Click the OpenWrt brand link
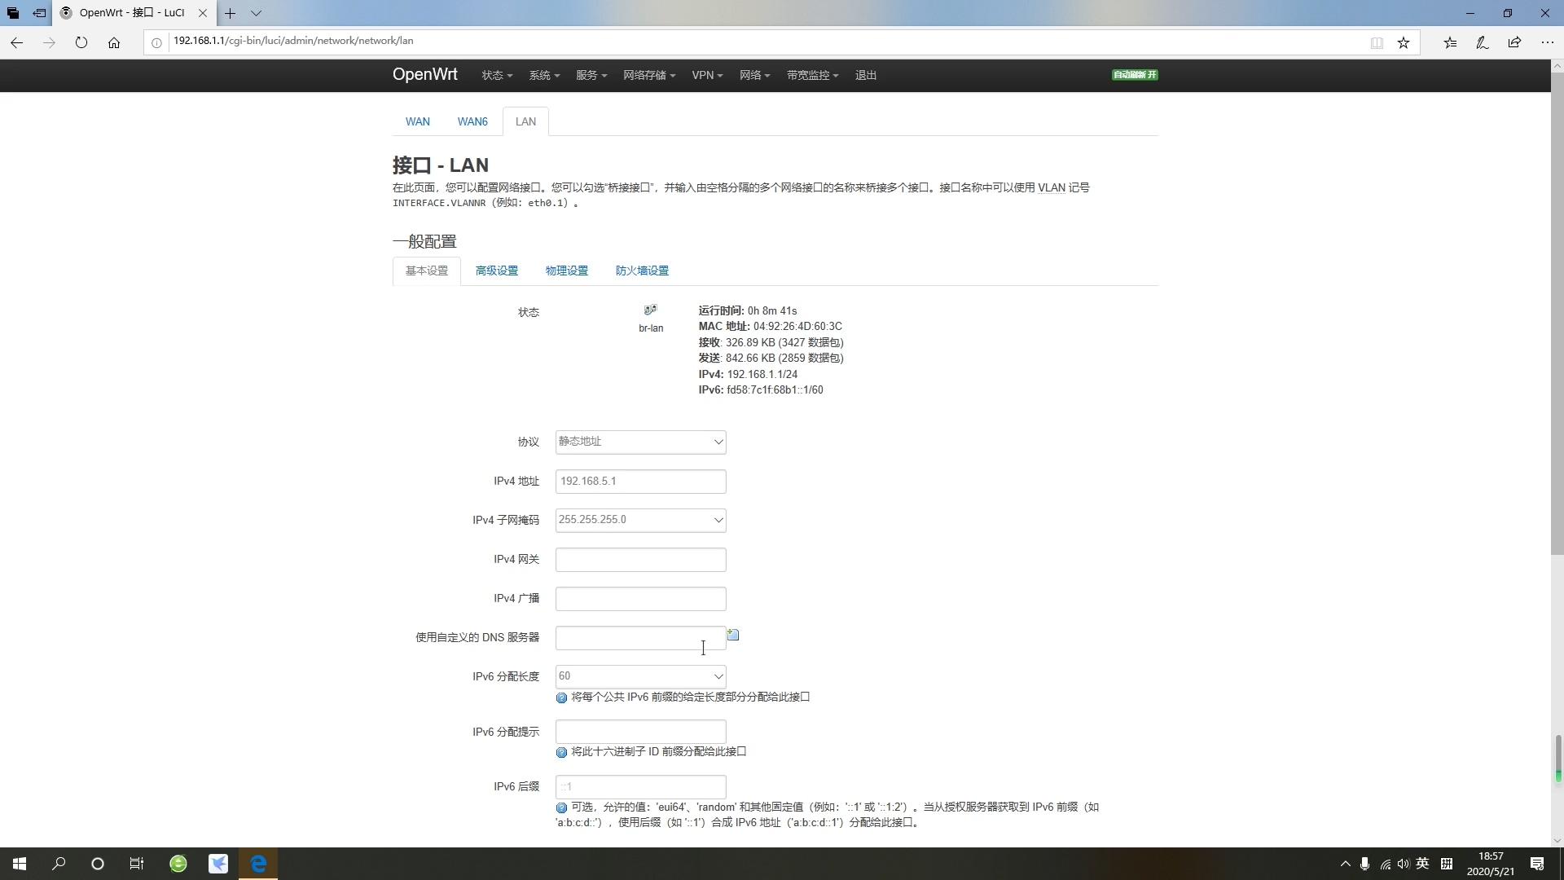 tap(425, 75)
